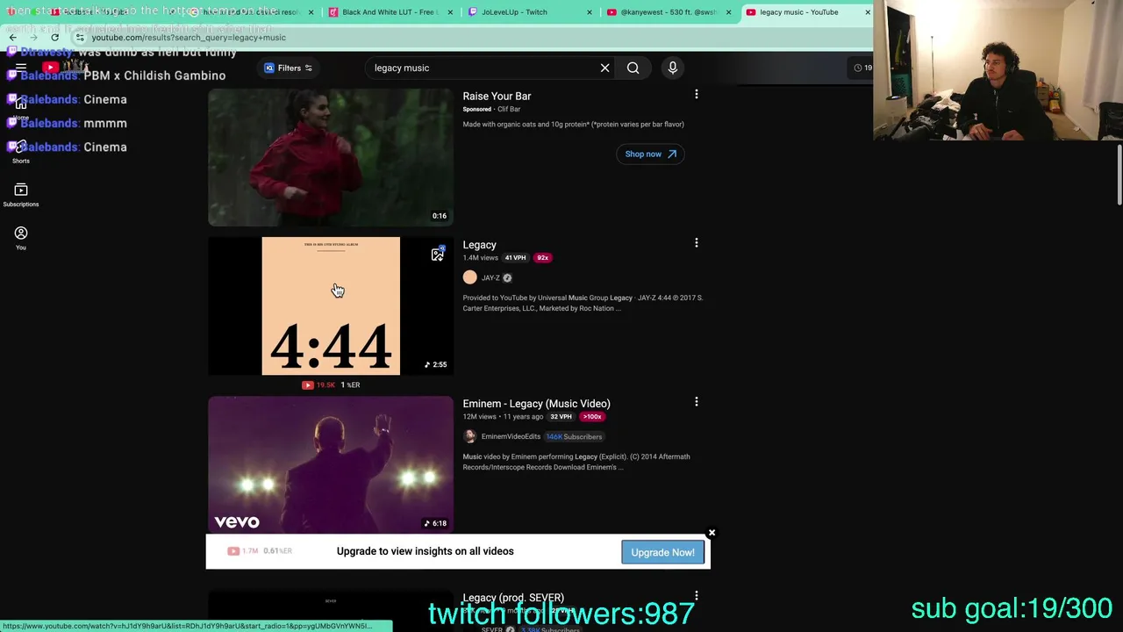Visit the EminemVideoEdits channel name

[x=511, y=436]
